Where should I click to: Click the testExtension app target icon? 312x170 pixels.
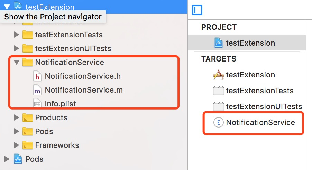point(219,75)
